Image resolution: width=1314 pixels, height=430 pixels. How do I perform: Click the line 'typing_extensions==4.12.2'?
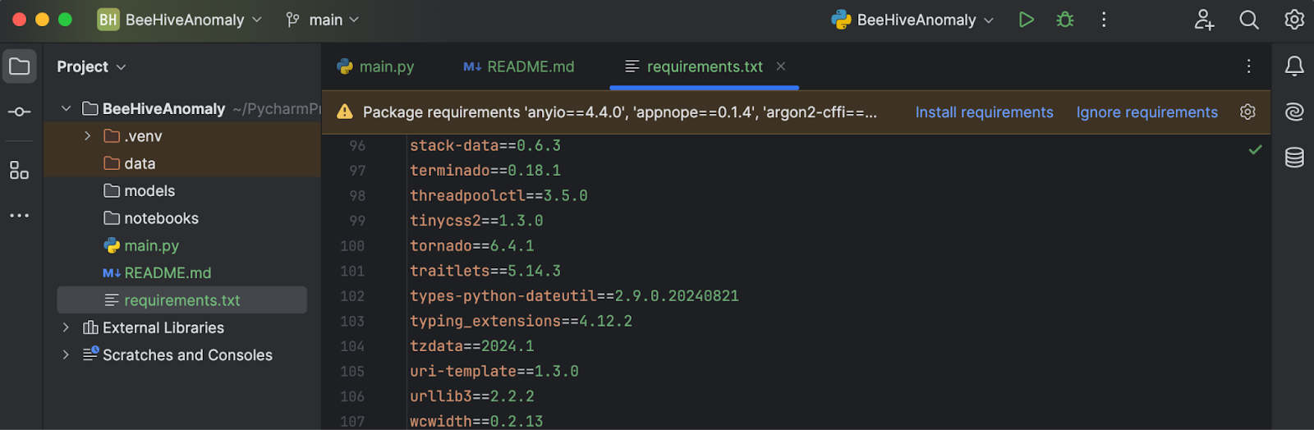521,321
